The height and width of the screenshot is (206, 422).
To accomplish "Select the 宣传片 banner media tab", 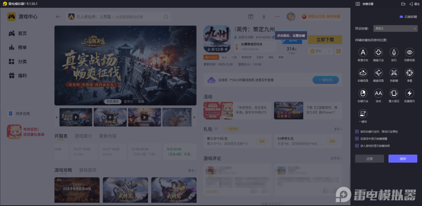I will point(128,101).
